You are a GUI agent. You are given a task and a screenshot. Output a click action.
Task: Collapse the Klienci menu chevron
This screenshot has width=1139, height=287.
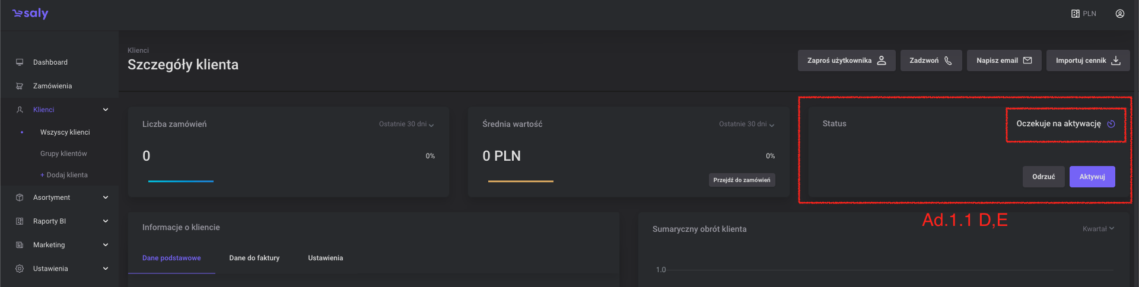click(106, 110)
